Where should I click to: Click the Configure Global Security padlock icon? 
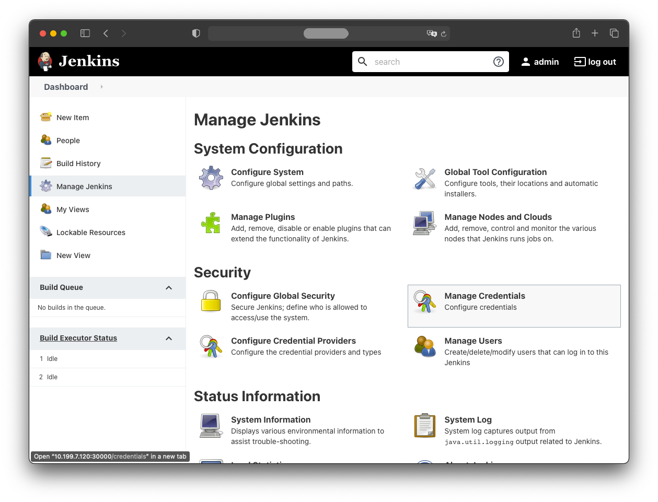[x=211, y=301]
